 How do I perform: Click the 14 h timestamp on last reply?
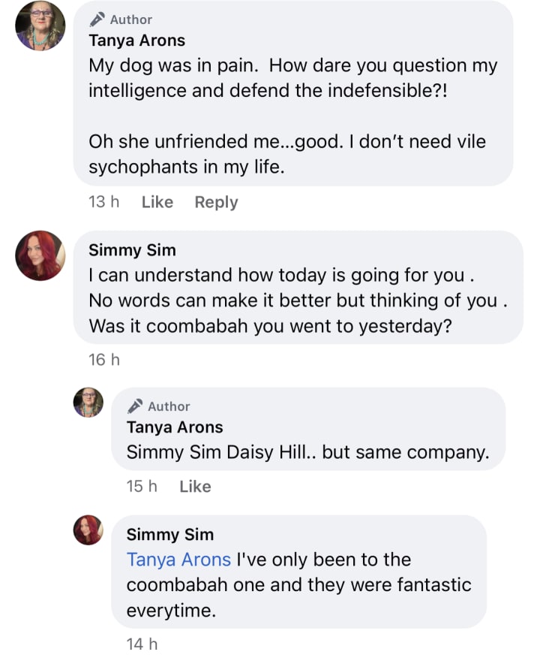[142, 644]
